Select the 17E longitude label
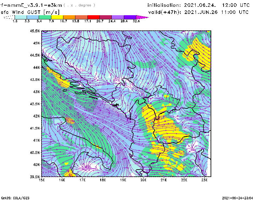Viewport: 260px width, 200px height. click(x=83, y=180)
